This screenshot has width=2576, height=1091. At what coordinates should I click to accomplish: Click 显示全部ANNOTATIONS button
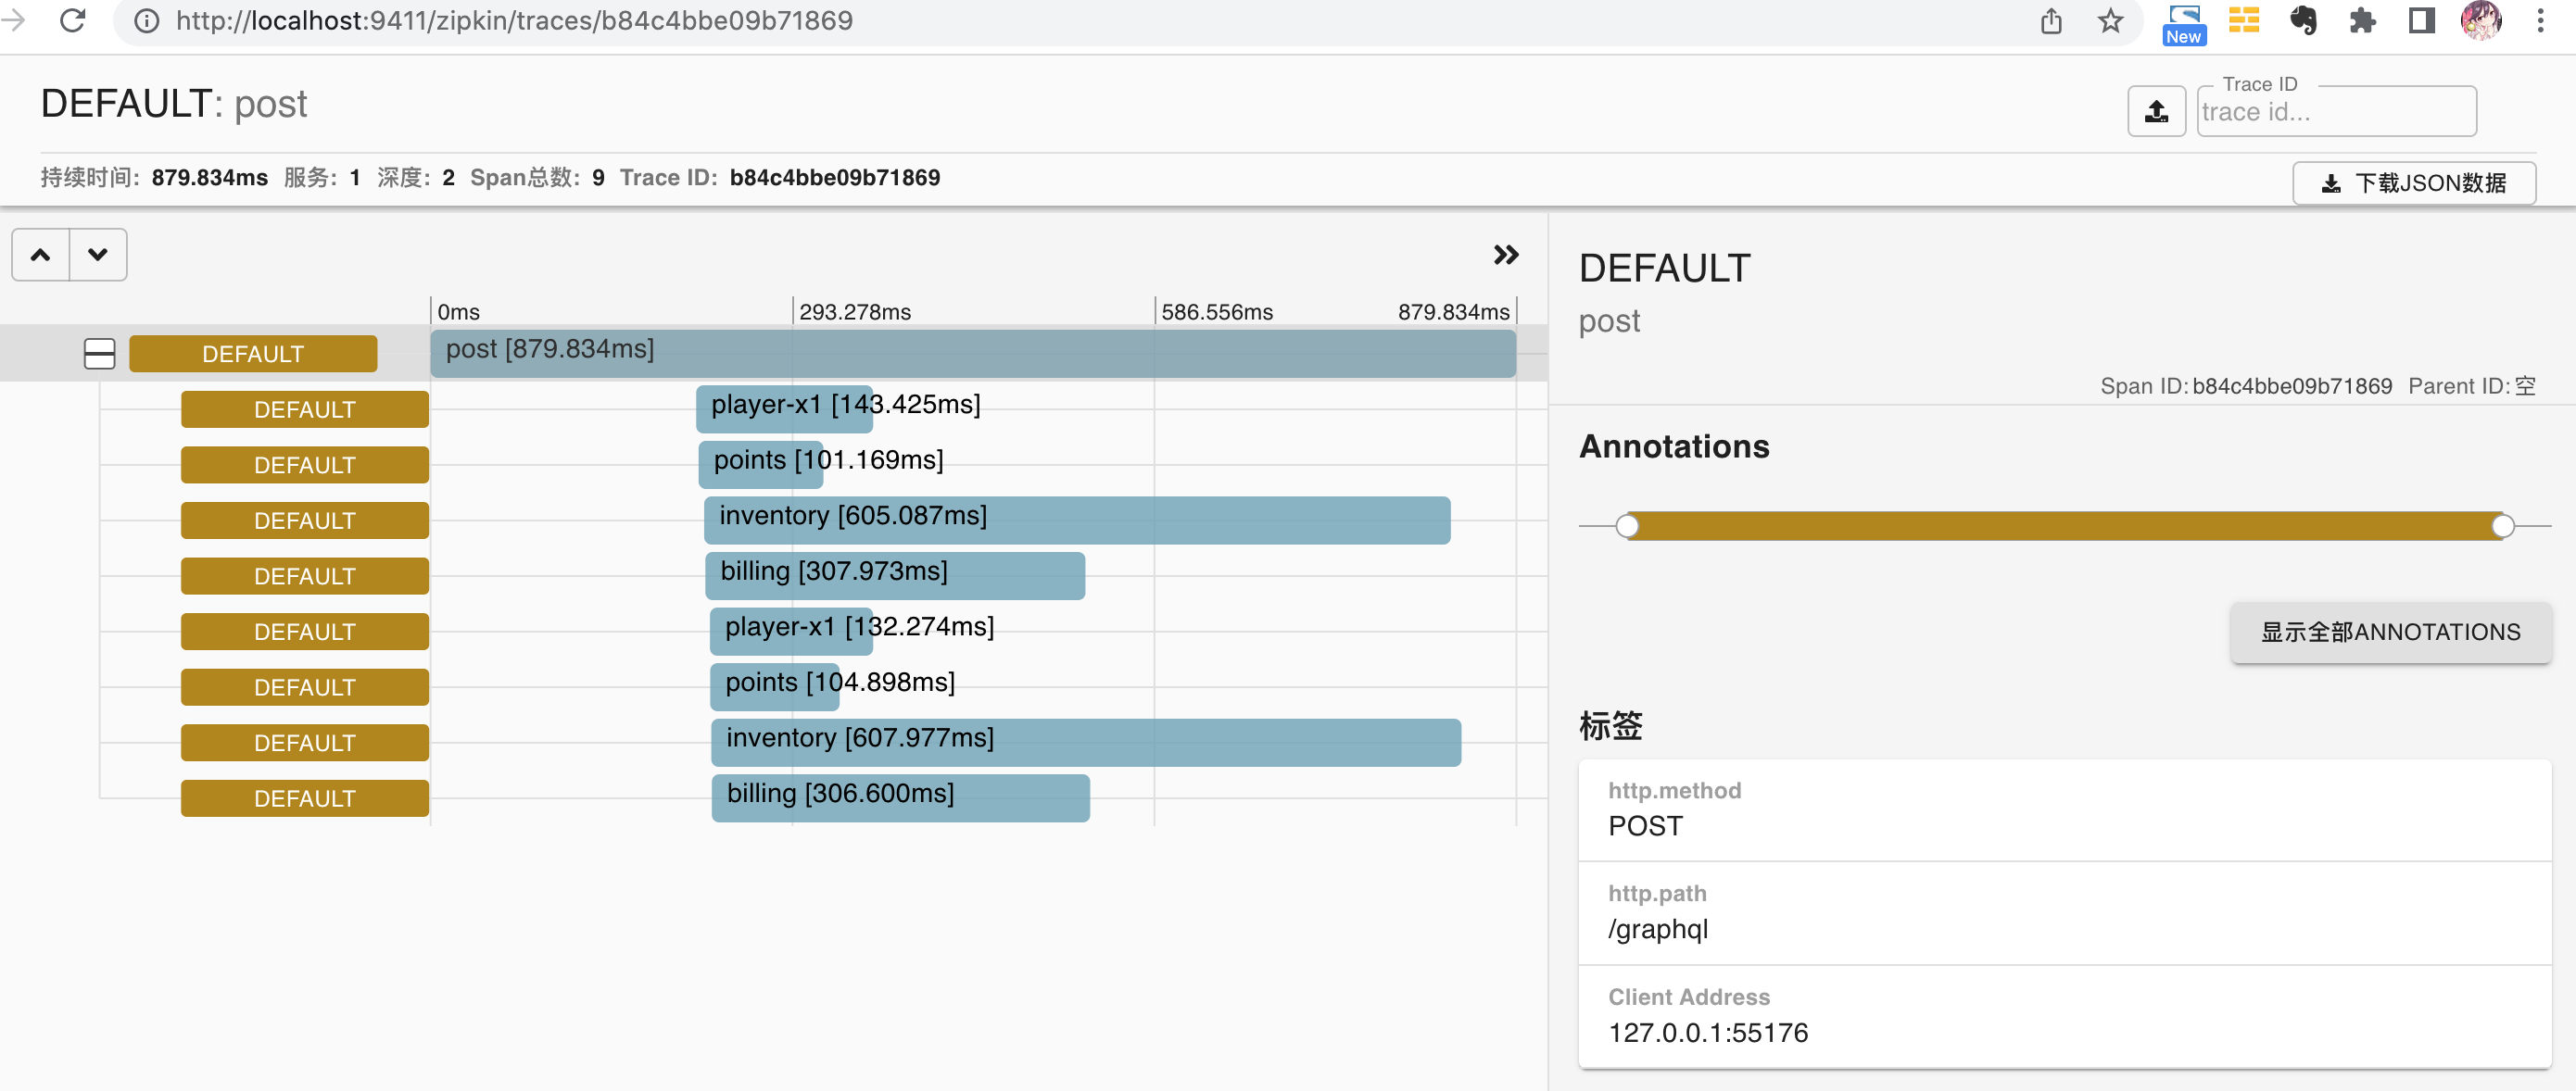2390,633
